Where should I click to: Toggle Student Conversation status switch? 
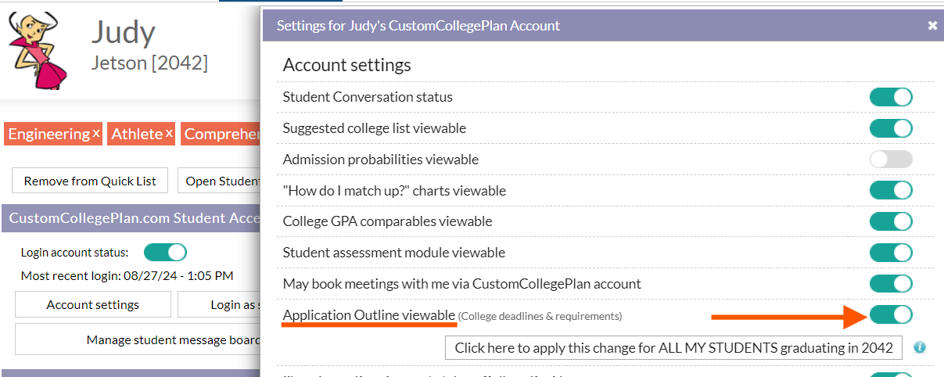891,97
